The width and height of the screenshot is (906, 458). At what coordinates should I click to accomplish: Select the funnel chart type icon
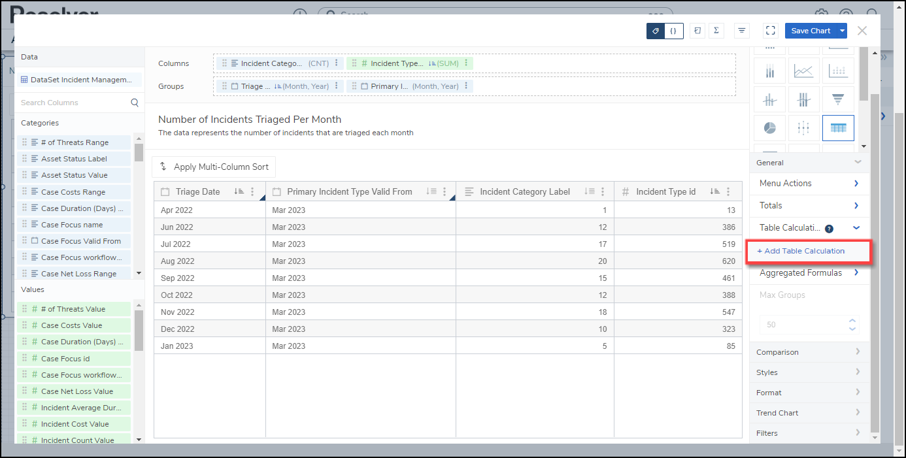837,99
